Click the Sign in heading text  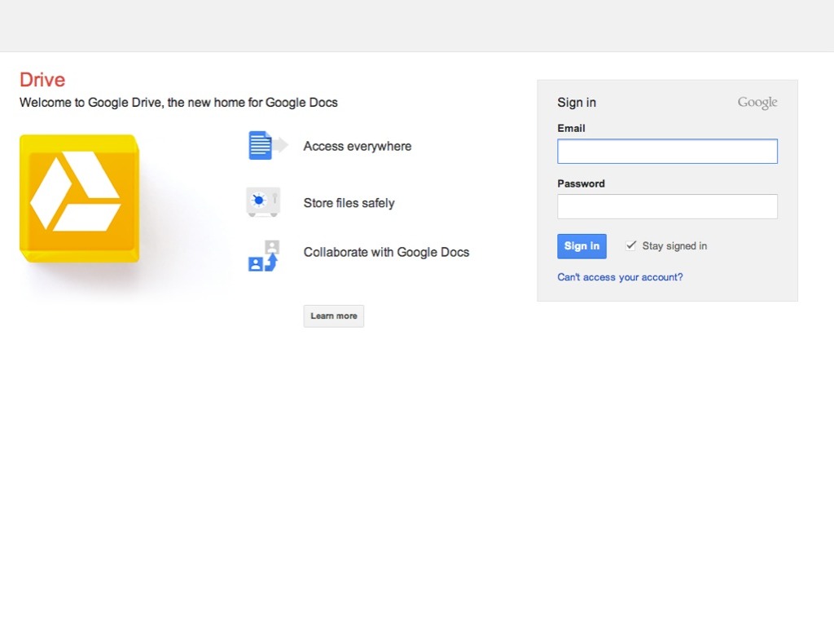point(577,103)
